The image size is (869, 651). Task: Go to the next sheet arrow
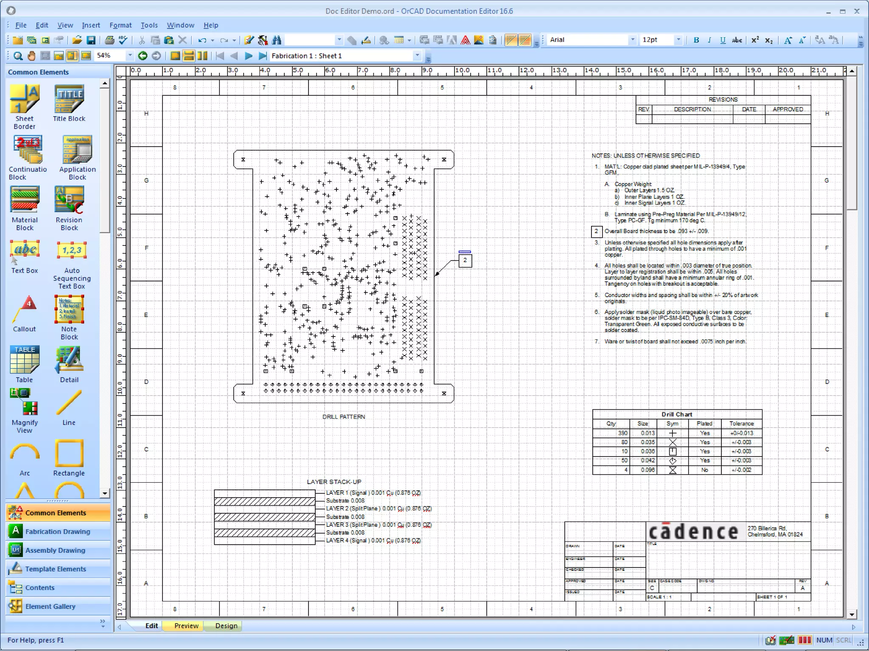click(x=249, y=56)
